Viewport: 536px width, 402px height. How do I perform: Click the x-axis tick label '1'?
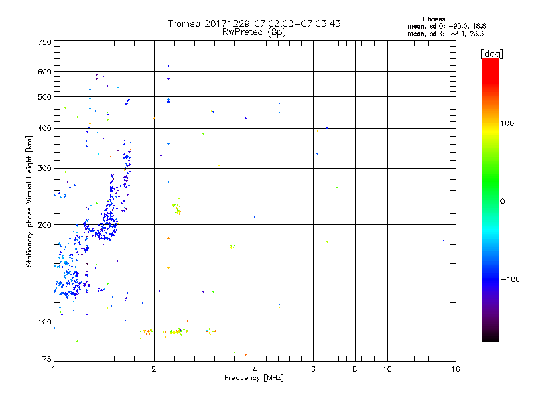pos(54,369)
